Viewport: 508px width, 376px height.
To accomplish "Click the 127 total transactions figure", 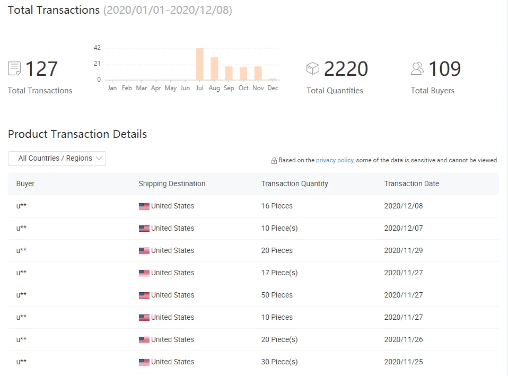I will coord(41,69).
